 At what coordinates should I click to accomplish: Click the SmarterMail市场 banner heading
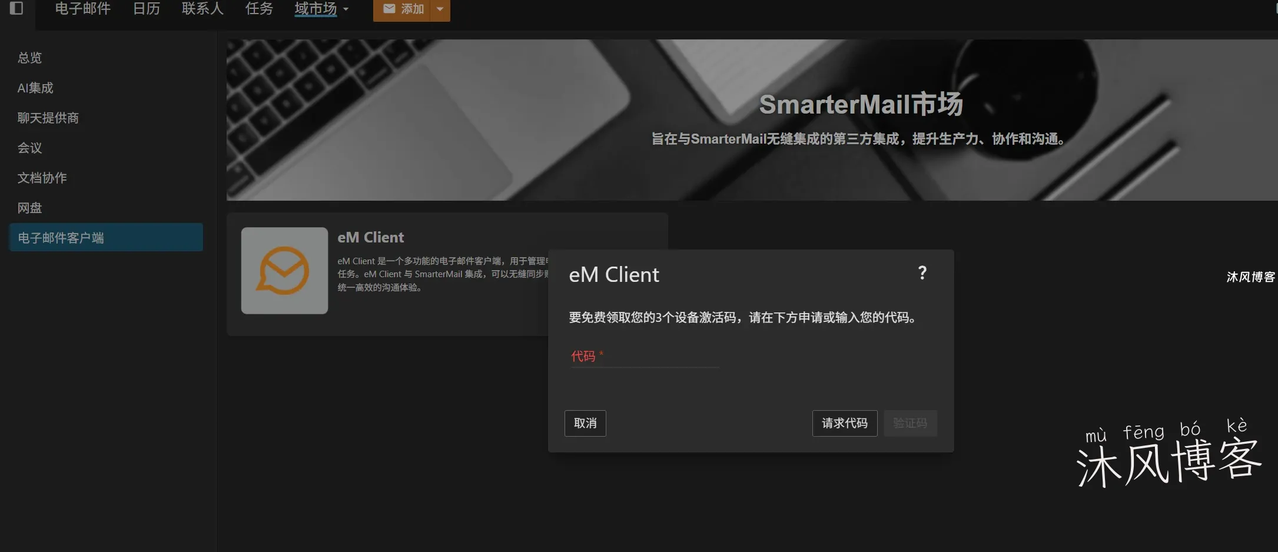861,104
